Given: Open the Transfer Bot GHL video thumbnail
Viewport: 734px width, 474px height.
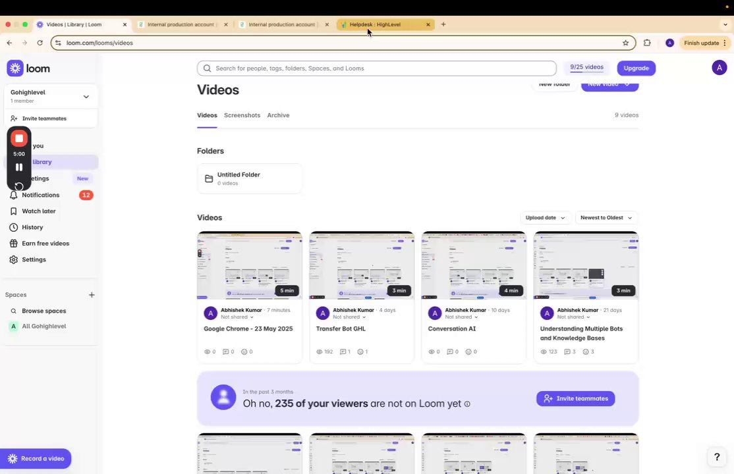Looking at the screenshot, I should 362,265.
